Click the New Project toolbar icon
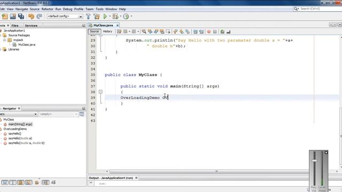 pos(5,17)
